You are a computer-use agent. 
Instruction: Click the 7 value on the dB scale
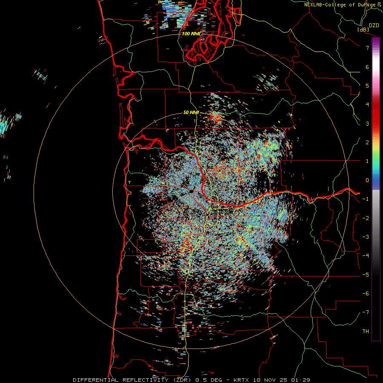click(367, 48)
